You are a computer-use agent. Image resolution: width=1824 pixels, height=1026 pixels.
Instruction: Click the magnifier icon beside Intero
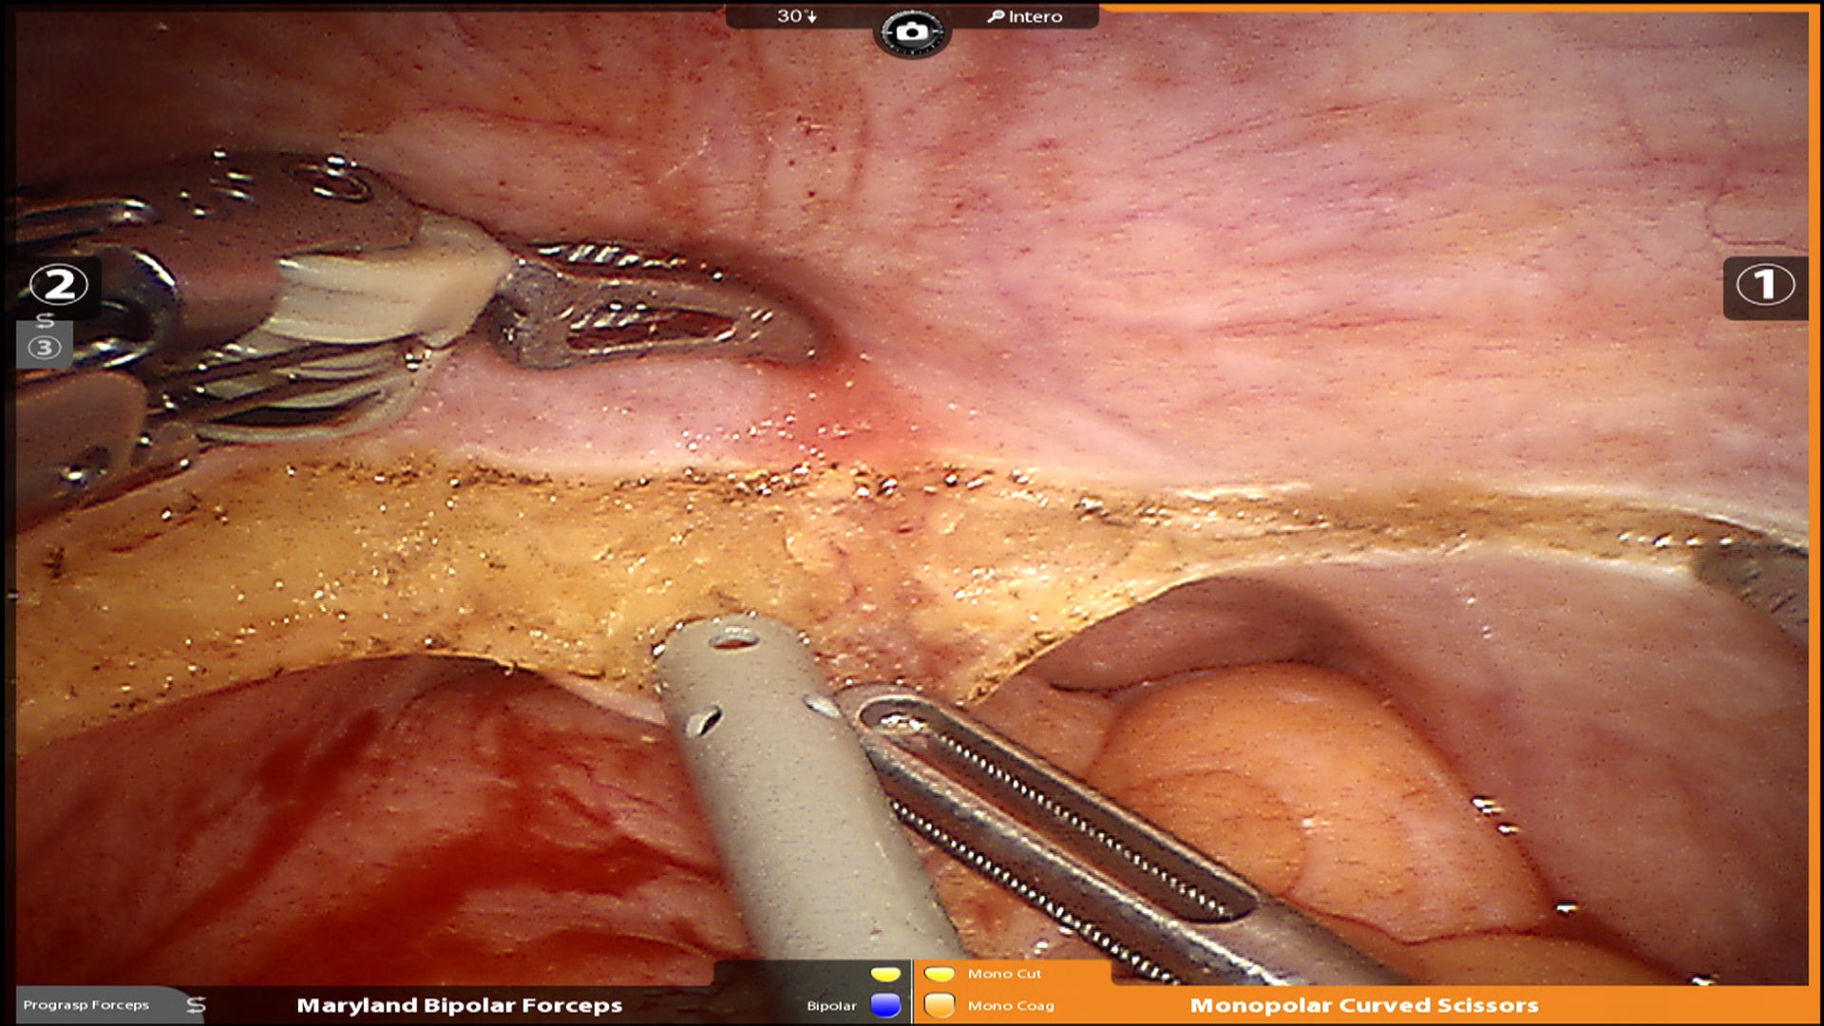pos(996,16)
